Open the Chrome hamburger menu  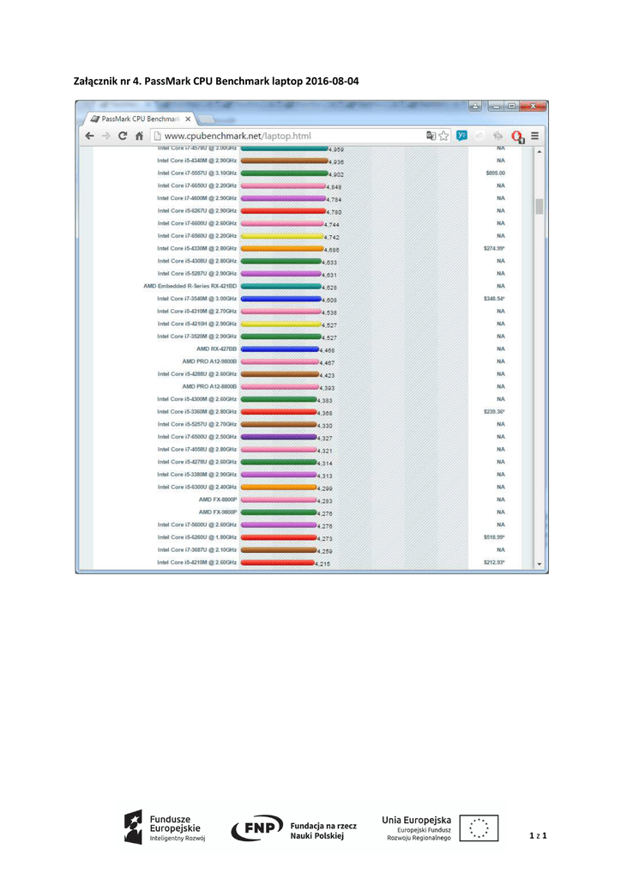pos(534,136)
